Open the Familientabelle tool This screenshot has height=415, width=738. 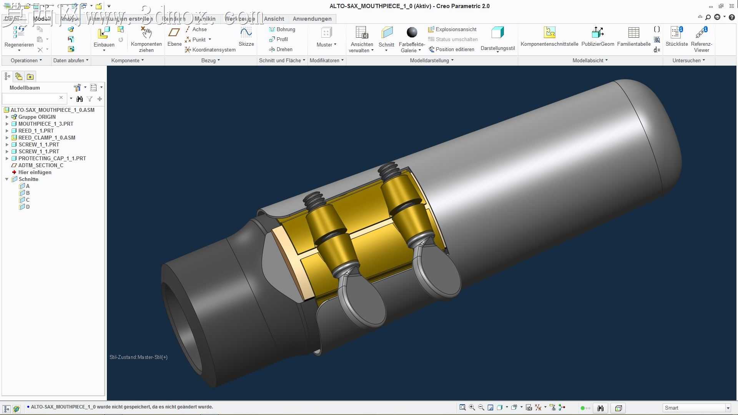[633, 33]
